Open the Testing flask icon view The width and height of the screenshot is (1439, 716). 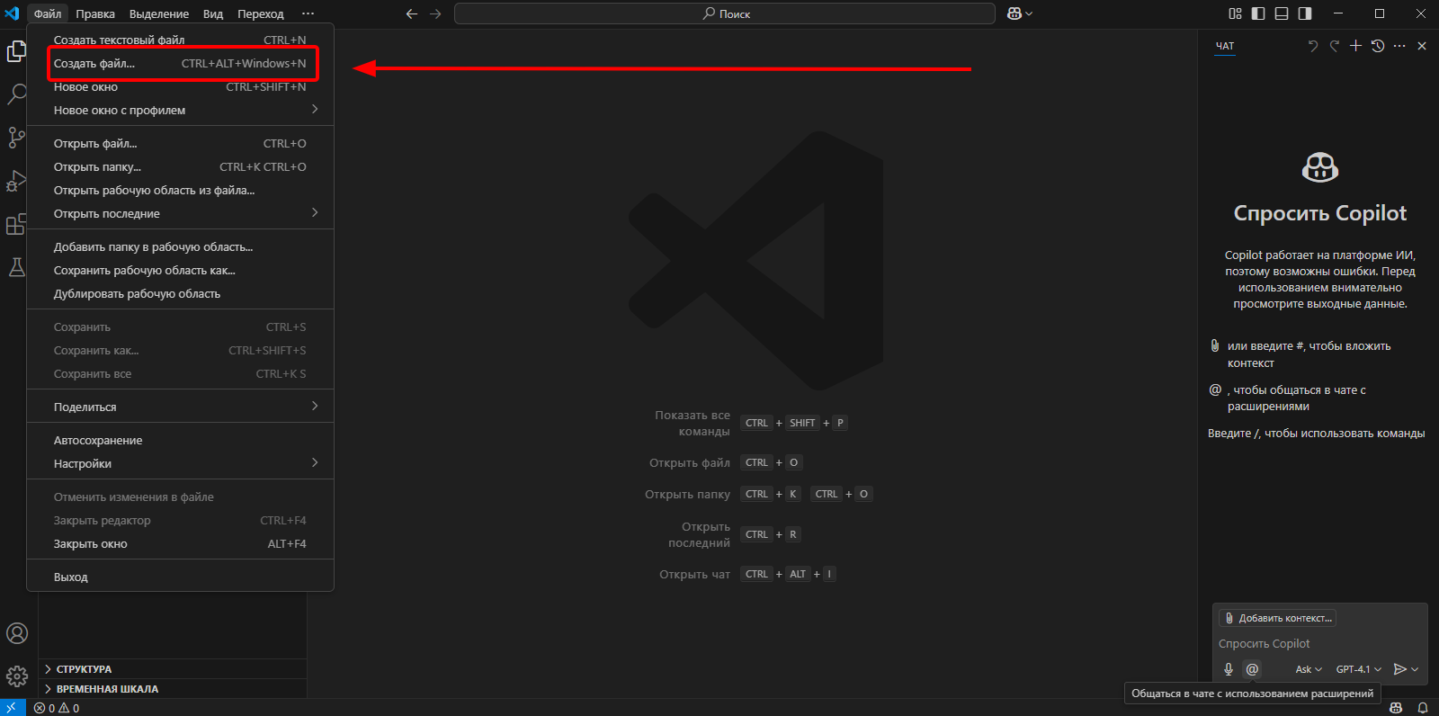[16, 267]
